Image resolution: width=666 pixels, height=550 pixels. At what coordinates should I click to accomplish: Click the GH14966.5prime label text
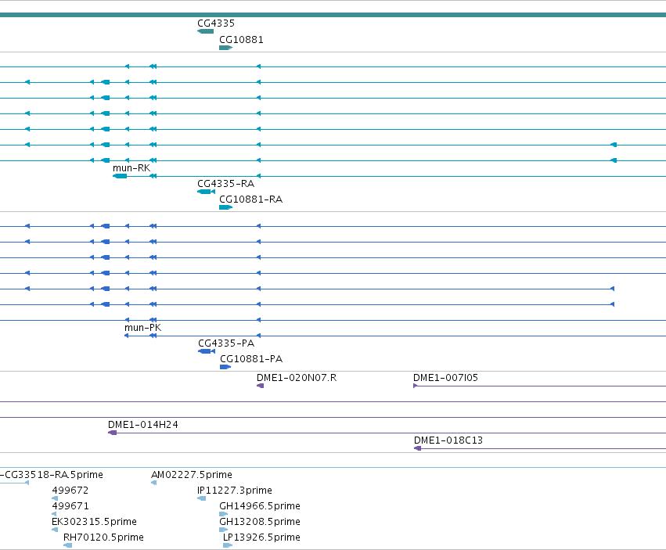[x=260, y=506]
